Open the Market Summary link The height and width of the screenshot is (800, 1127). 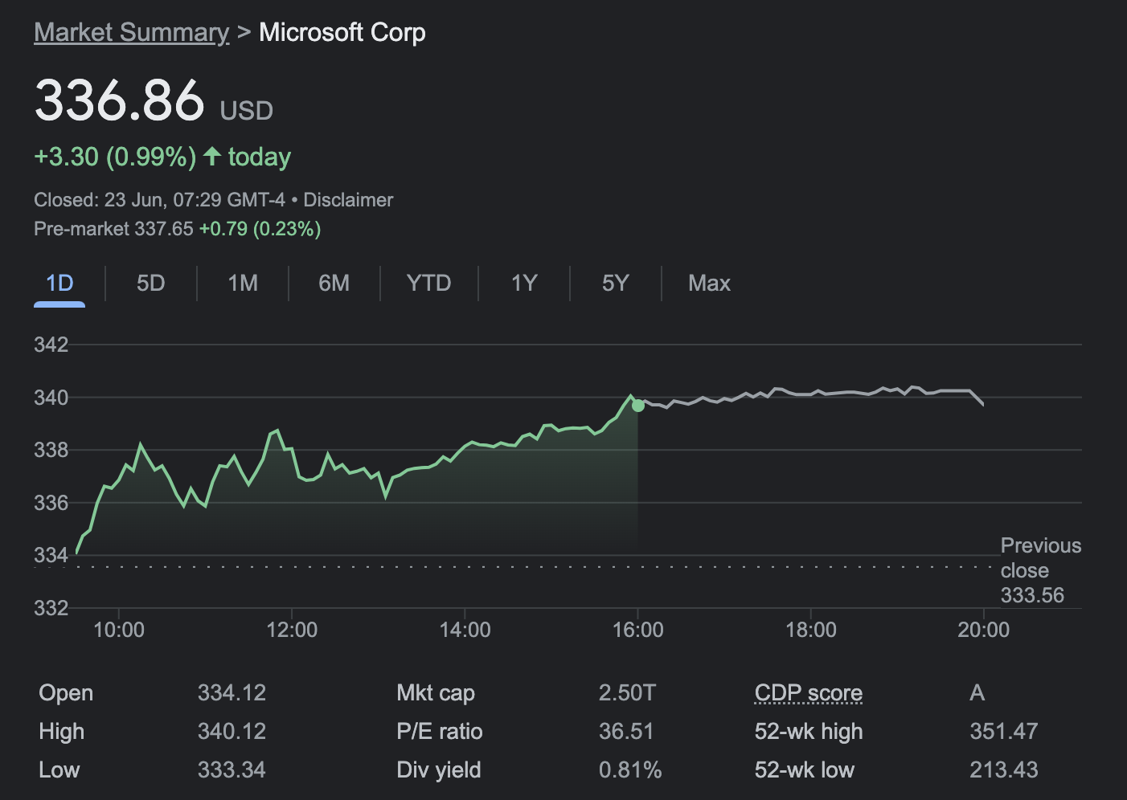pos(132,32)
